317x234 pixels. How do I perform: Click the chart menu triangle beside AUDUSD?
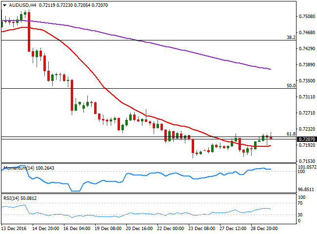(4, 5)
